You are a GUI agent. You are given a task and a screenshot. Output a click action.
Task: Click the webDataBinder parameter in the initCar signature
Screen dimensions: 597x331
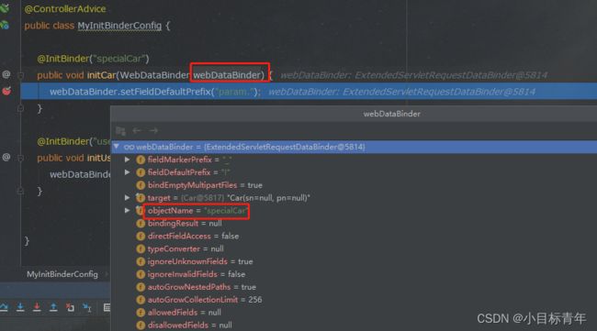pyautogui.click(x=227, y=75)
